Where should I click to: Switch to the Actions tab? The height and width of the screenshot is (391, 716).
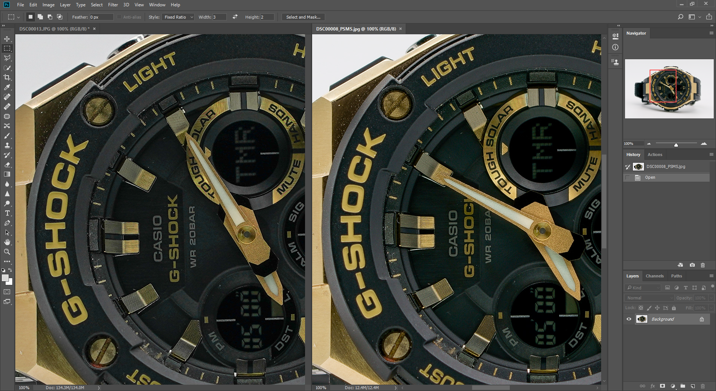point(655,155)
